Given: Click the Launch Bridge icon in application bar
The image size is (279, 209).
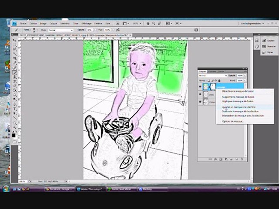Looking at the screenshot, I should [x=118, y=24].
